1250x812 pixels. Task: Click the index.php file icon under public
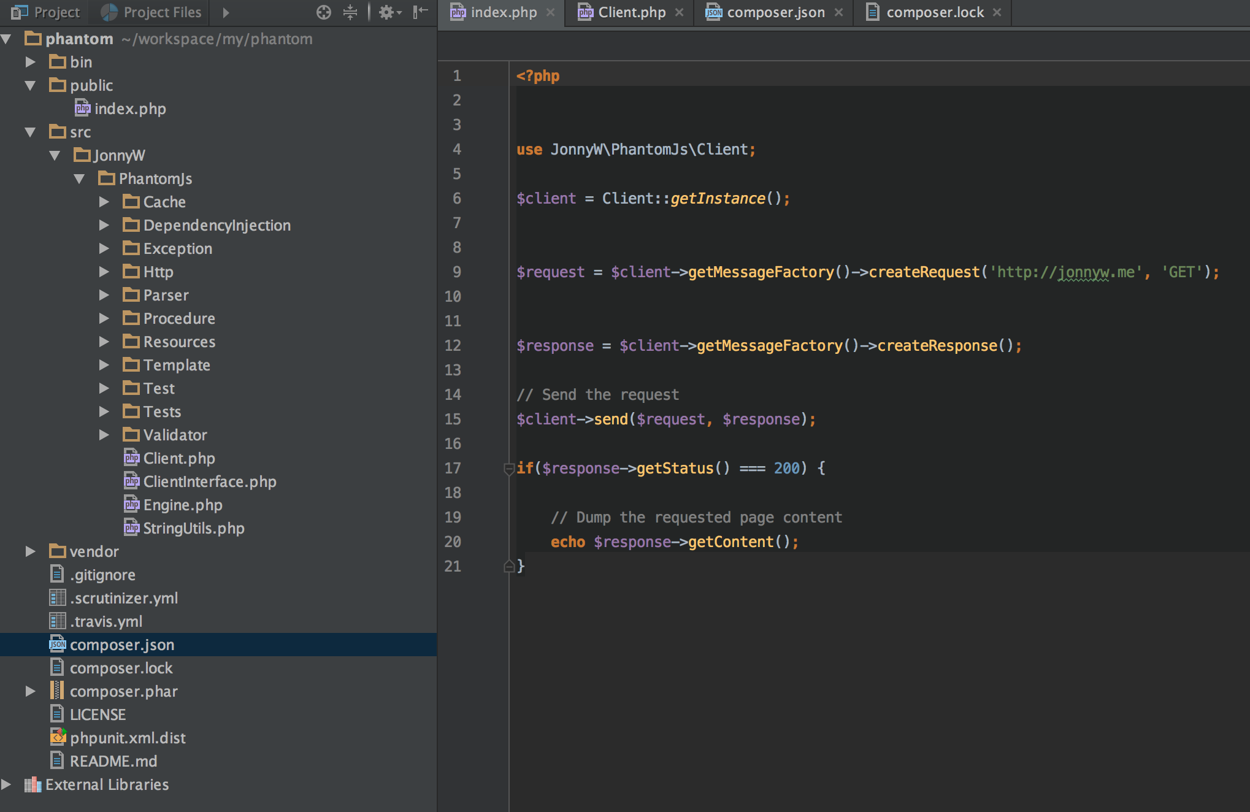coord(82,108)
